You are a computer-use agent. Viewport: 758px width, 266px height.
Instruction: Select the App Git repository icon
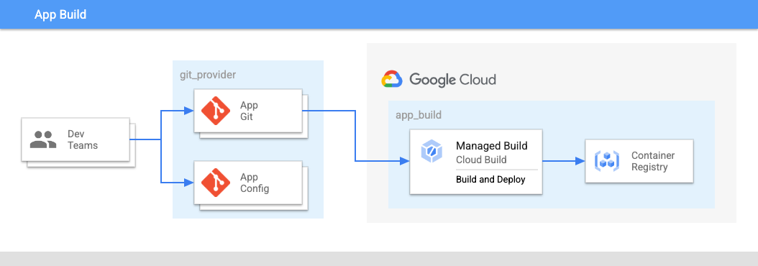pyautogui.click(x=215, y=111)
